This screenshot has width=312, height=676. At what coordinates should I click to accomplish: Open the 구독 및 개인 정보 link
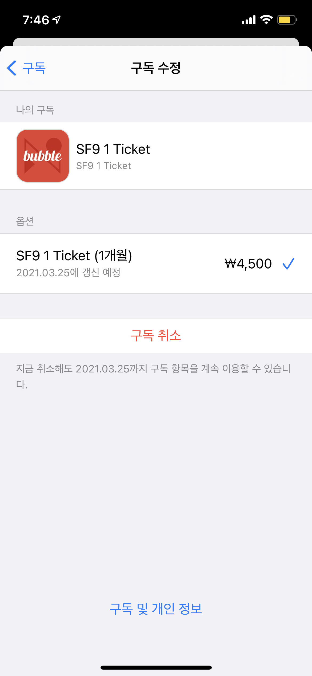[156, 609]
